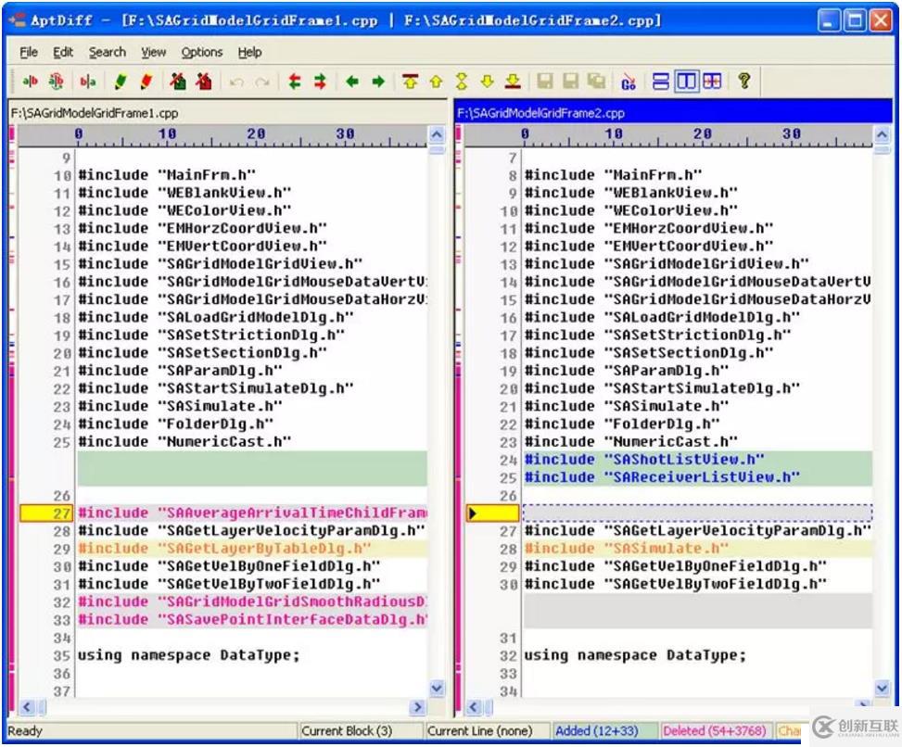The image size is (902, 747).
Task: Toggle the combined grid layout icon
Action: pos(712,82)
